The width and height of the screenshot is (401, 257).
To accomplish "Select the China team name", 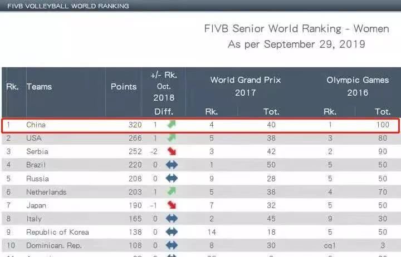I will (x=36, y=125).
